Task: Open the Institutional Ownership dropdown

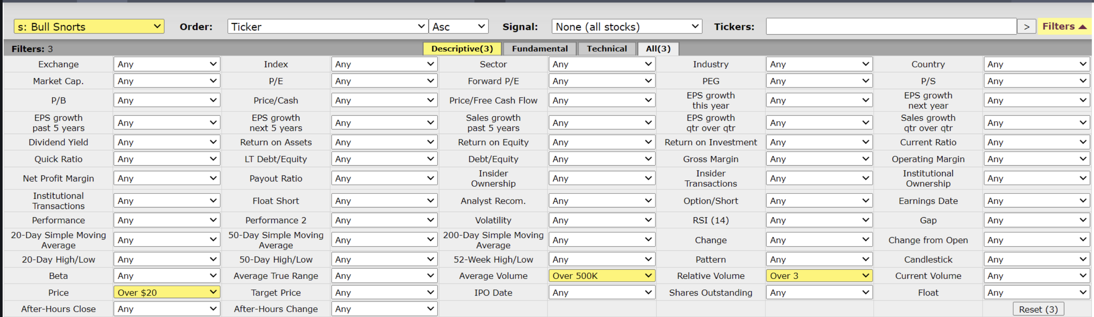Action: [1037, 178]
